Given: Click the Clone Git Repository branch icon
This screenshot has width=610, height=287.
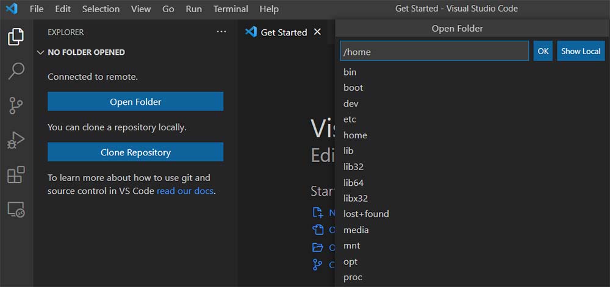Looking at the screenshot, I should coord(318,265).
